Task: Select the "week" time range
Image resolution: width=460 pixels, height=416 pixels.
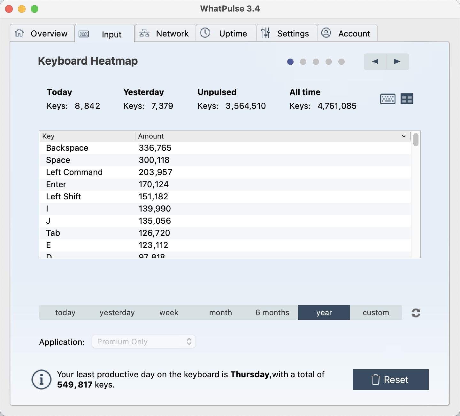Action: [x=169, y=313]
